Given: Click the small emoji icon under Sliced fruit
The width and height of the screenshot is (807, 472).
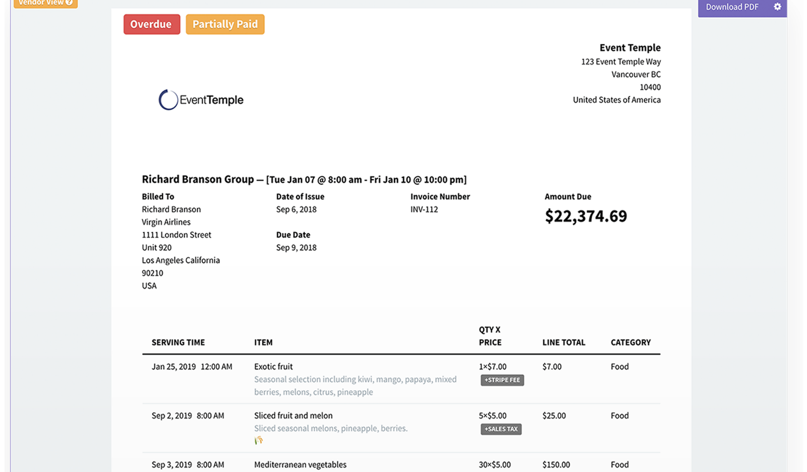Looking at the screenshot, I should click(258, 441).
